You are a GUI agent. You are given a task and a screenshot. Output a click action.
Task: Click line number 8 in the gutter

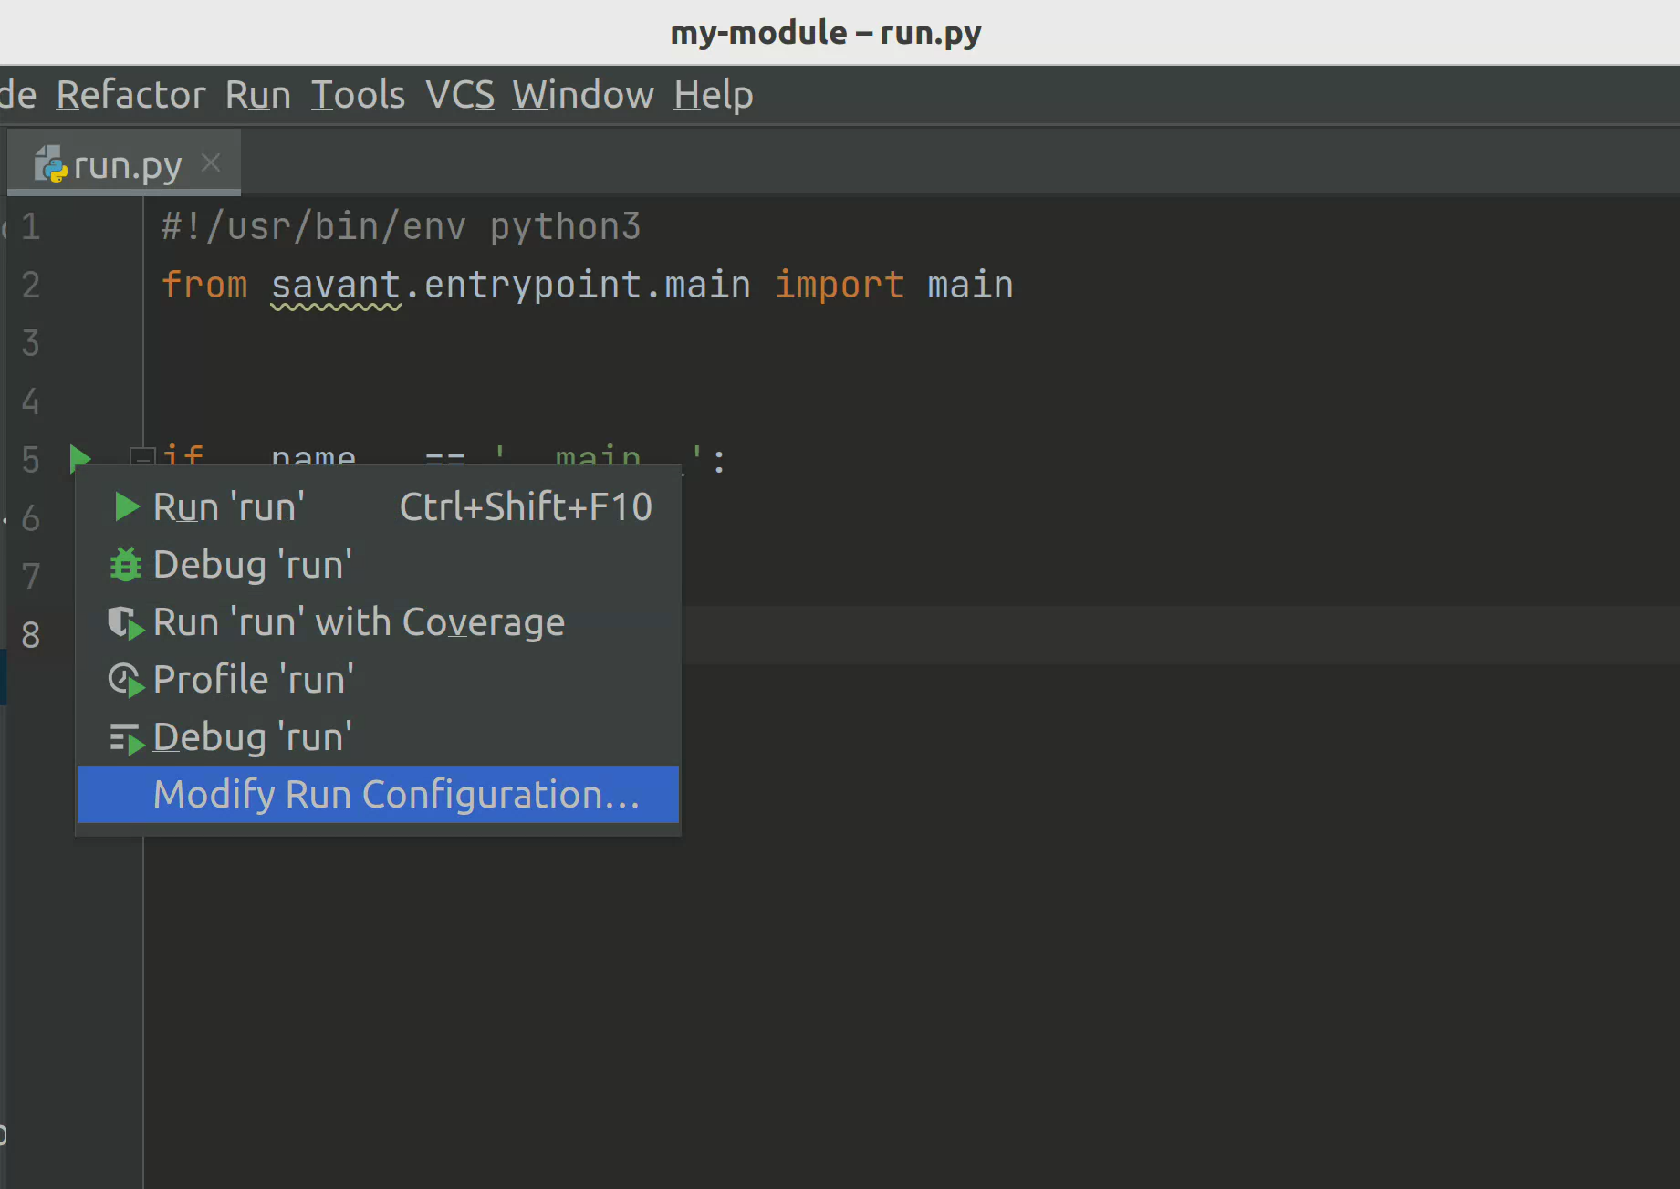31,634
